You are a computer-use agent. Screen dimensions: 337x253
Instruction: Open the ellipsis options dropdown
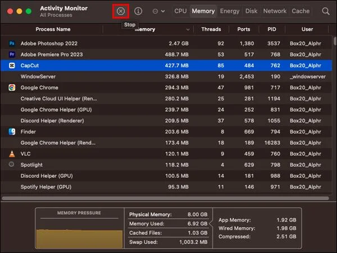pyautogui.click(x=158, y=11)
